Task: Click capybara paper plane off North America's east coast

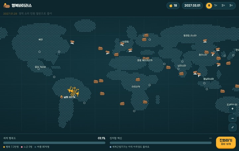Action: [72, 42]
